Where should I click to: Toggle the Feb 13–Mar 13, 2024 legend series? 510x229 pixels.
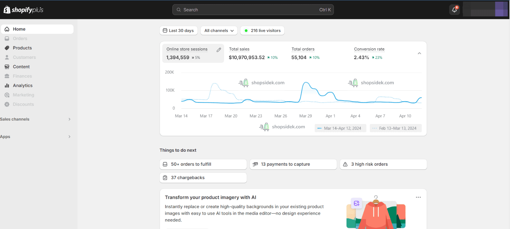point(395,128)
